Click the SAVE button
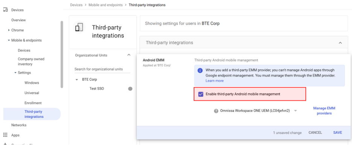This screenshot has height=145, width=352. 338,133
